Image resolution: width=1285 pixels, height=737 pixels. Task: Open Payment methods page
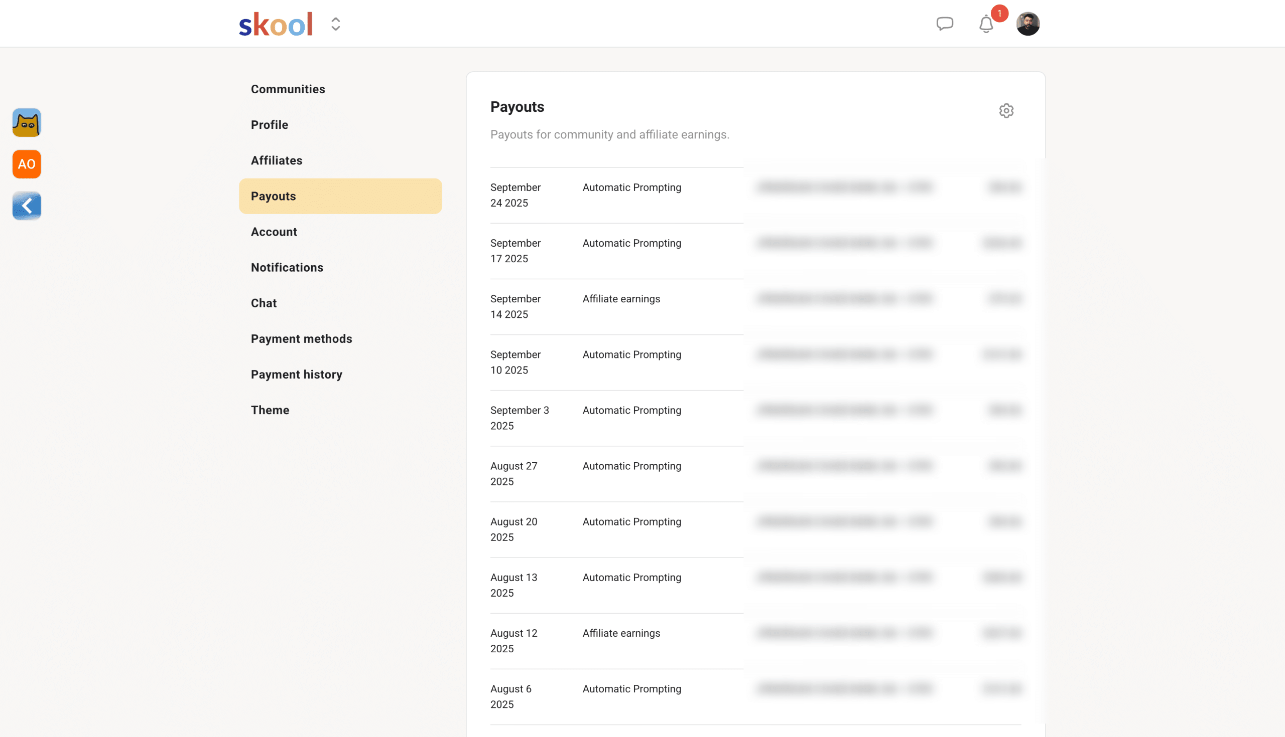point(301,338)
